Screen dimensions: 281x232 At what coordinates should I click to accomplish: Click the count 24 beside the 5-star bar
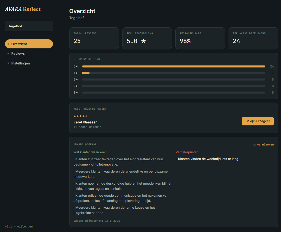coord(272,66)
